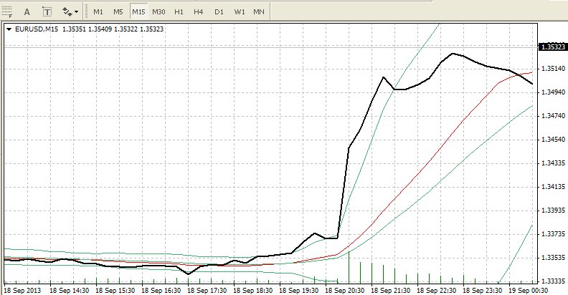Click the 18 Sep 2013 time label
Viewport: 568px width, 295px height.
[22, 290]
